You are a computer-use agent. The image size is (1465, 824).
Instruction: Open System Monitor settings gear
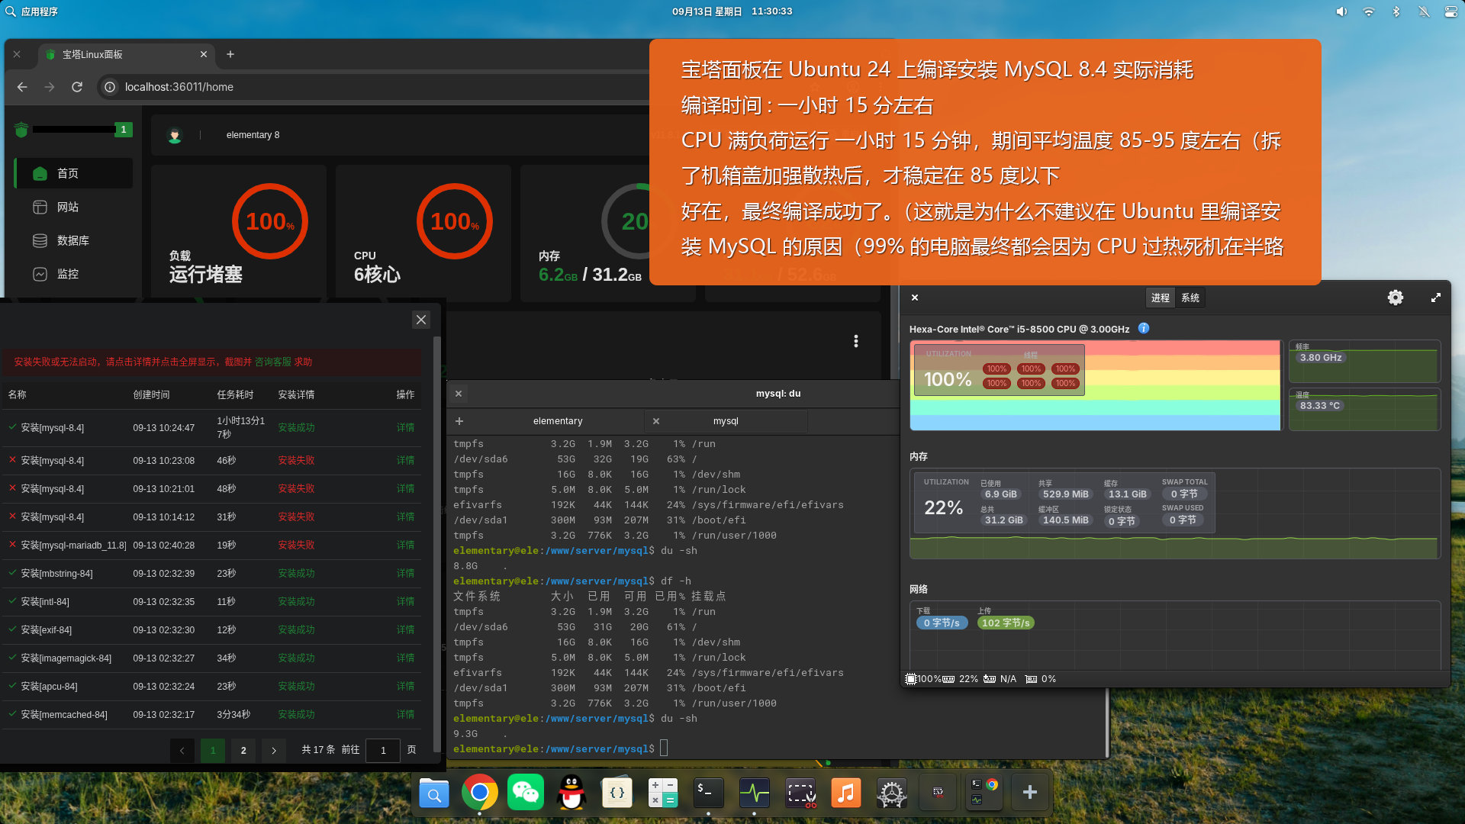tap(1396, 298)
